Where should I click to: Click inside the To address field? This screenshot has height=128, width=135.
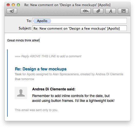pyautogui.click(x=89, y=21)
